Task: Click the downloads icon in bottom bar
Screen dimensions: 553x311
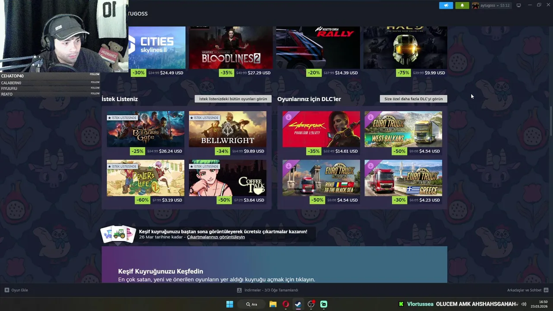Action: tap(239, 290)
